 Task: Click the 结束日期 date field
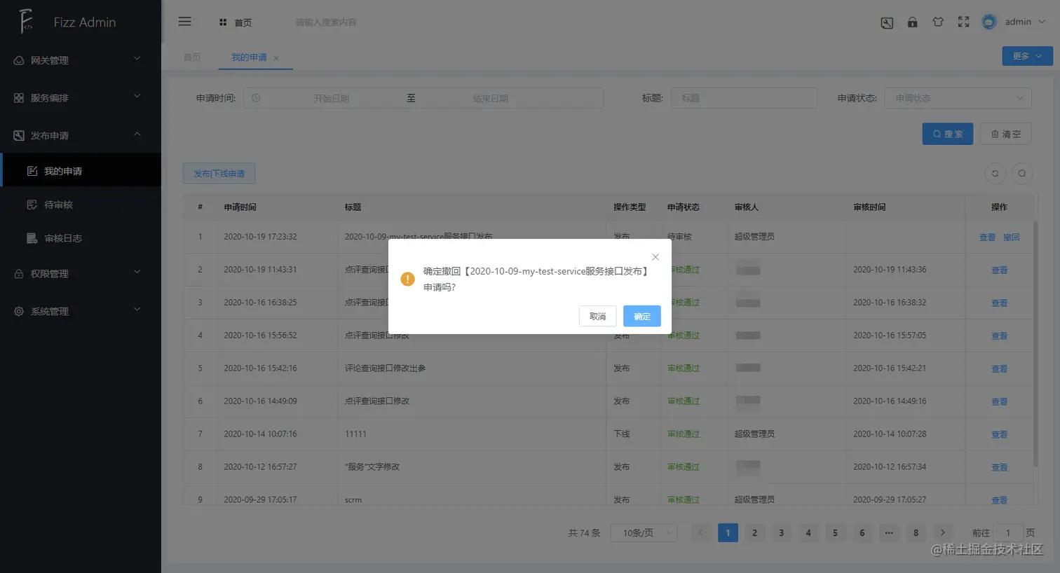(490, 98)
